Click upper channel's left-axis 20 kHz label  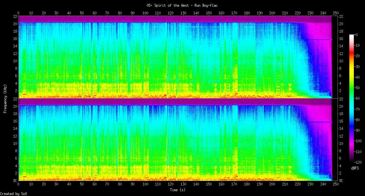(x=15, y=24)
